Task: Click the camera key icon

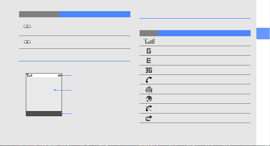Action: click(27, 26)
